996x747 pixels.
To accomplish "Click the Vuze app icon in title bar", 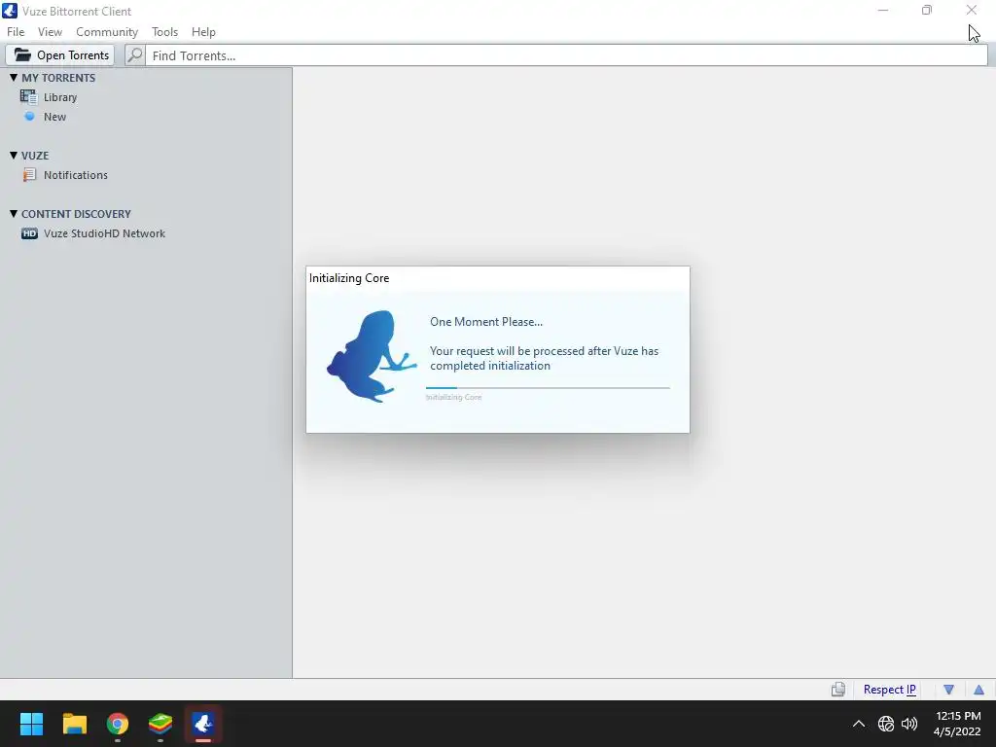I will [10, 11].
